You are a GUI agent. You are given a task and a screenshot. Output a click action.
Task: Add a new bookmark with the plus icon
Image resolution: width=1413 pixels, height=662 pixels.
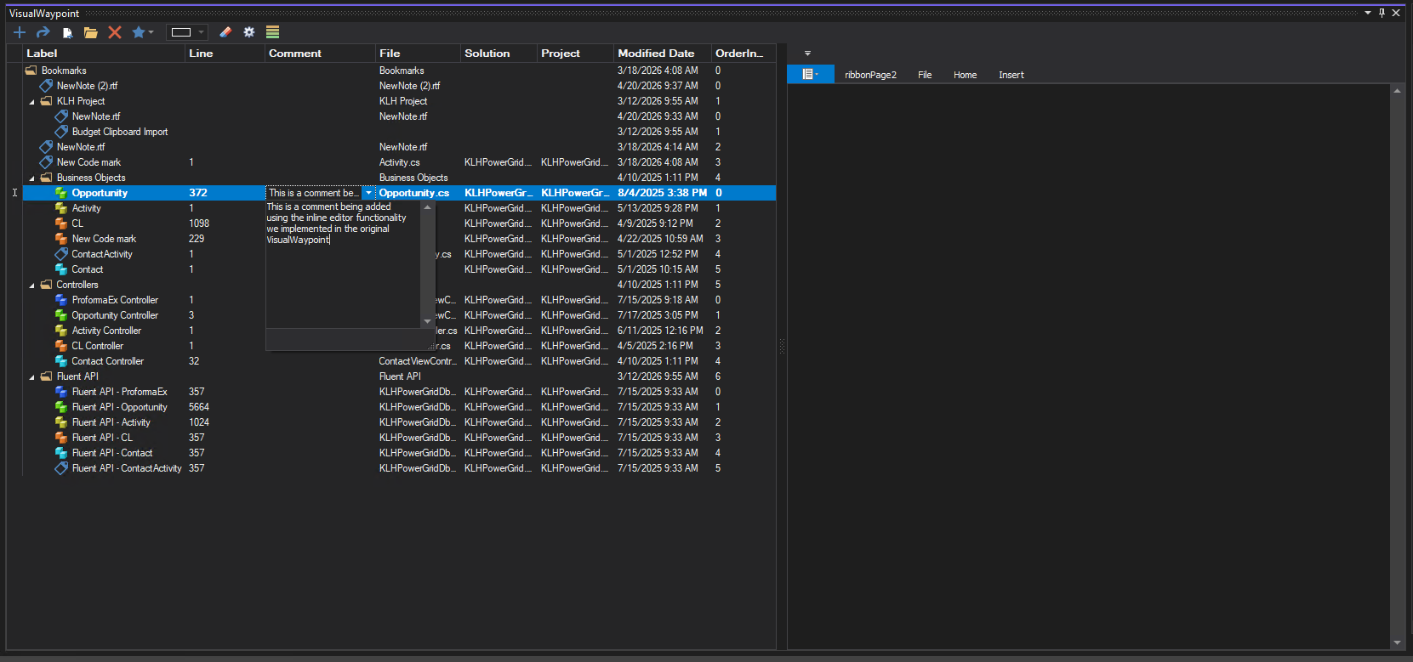[20, 32]
